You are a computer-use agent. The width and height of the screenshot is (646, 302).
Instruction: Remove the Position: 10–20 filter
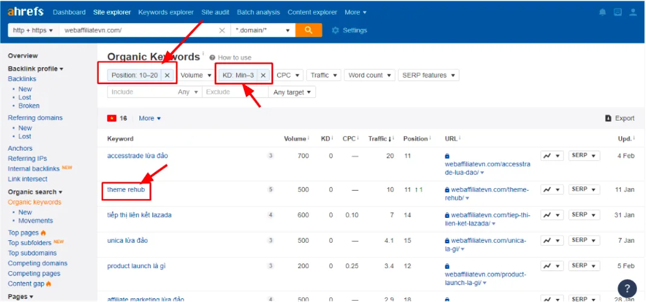coord(167,75)
